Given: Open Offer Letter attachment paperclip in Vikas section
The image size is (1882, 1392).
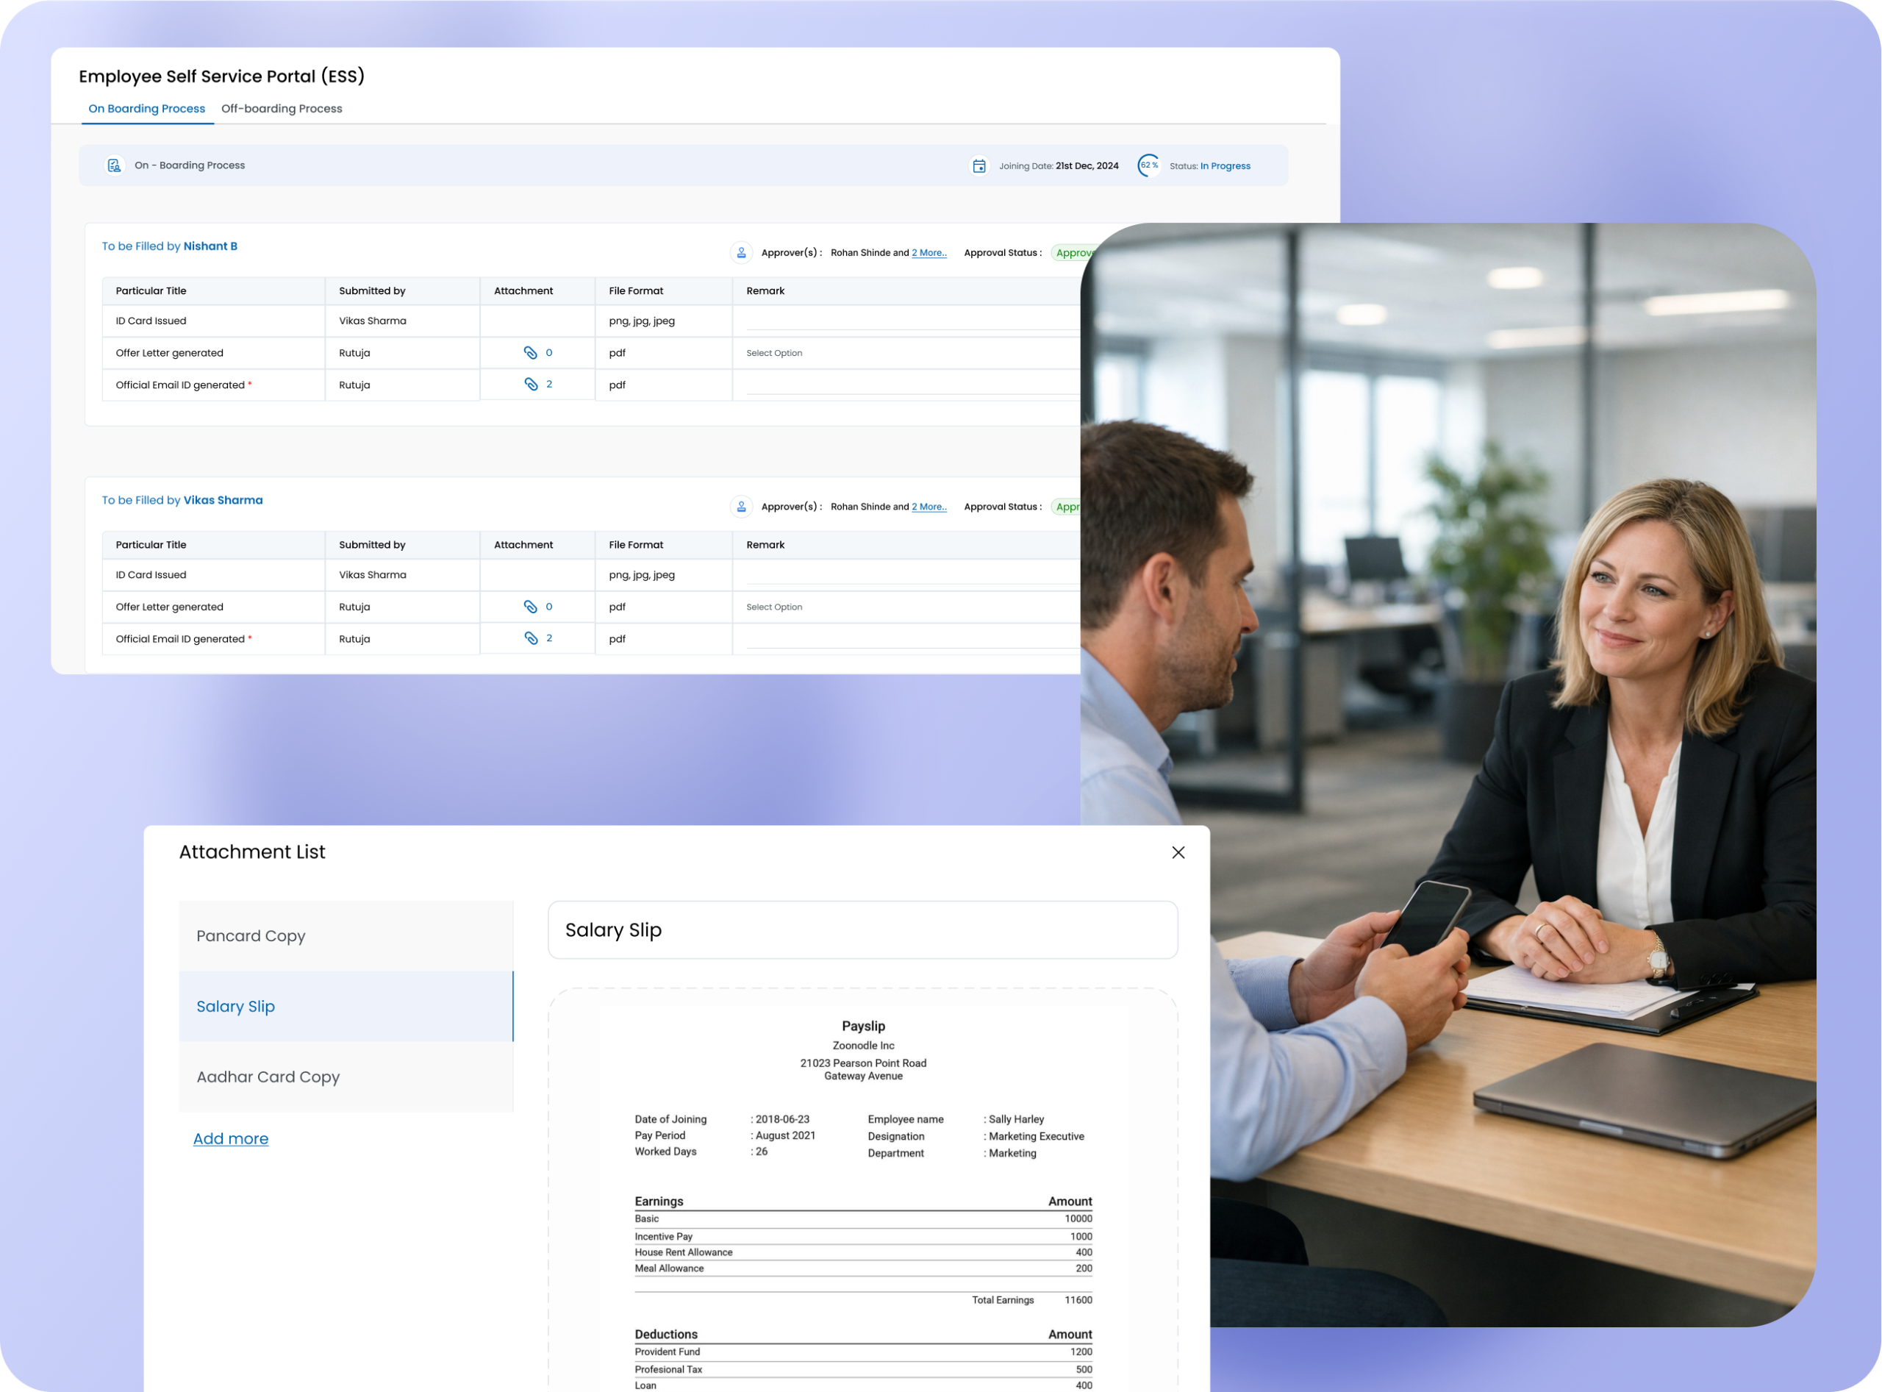Looking at the screenshot, I should (530, 607).
